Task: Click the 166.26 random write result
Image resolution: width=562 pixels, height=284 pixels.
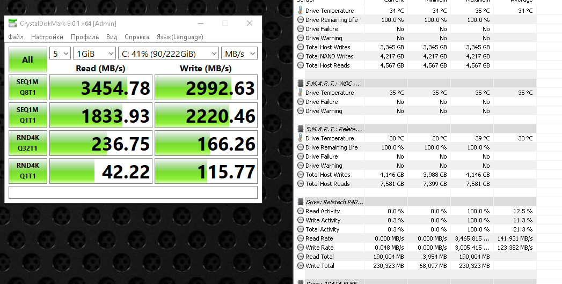Action: click(206, 143)
